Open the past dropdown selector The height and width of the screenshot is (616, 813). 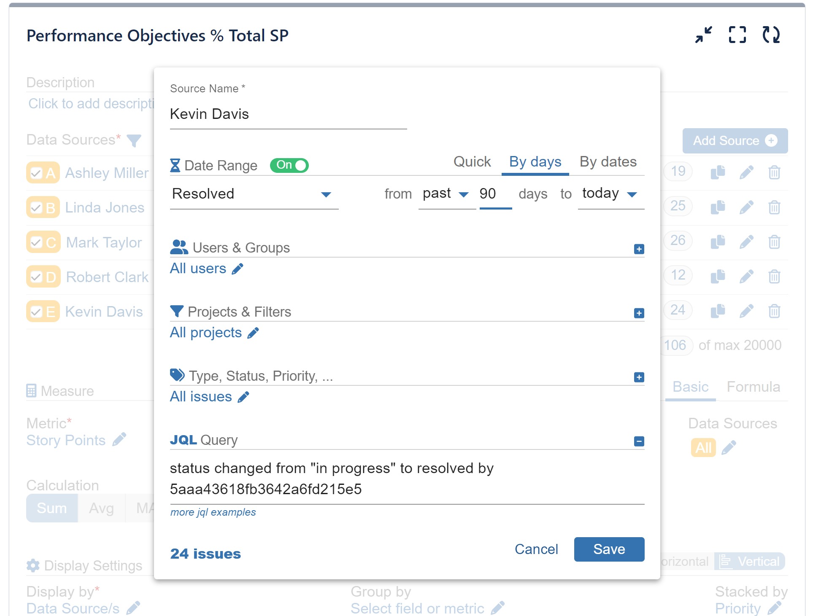pos(463,194)
